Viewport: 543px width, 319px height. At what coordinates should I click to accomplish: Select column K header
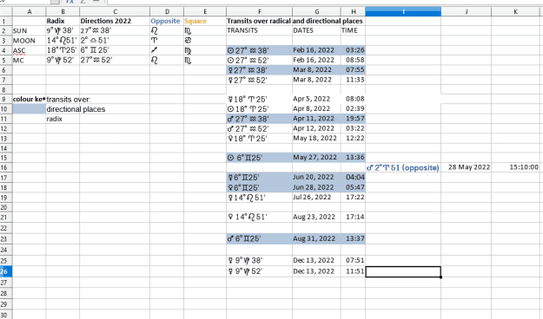pos(515,11)
